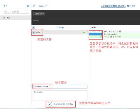Open the 1 uncommitted change view
The height and width of the screenshot is (109, 140).
(113, 6)
